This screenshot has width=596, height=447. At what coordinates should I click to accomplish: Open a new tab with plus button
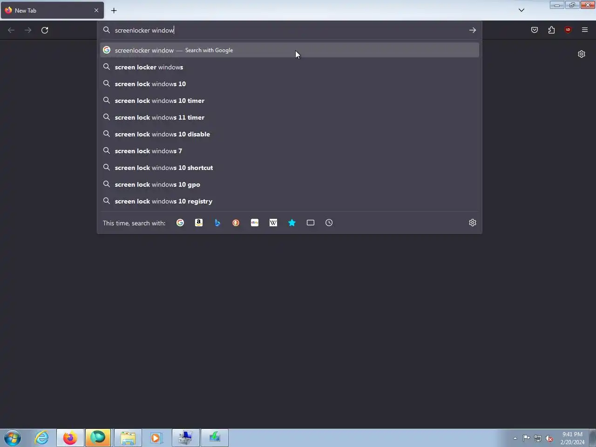pos(114,10)
